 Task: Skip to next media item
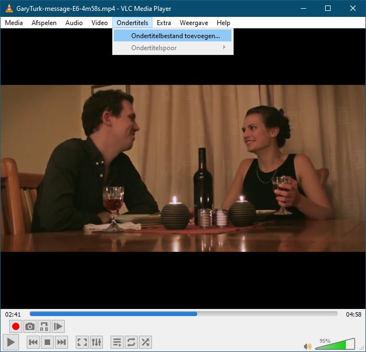tap(62, 342)
